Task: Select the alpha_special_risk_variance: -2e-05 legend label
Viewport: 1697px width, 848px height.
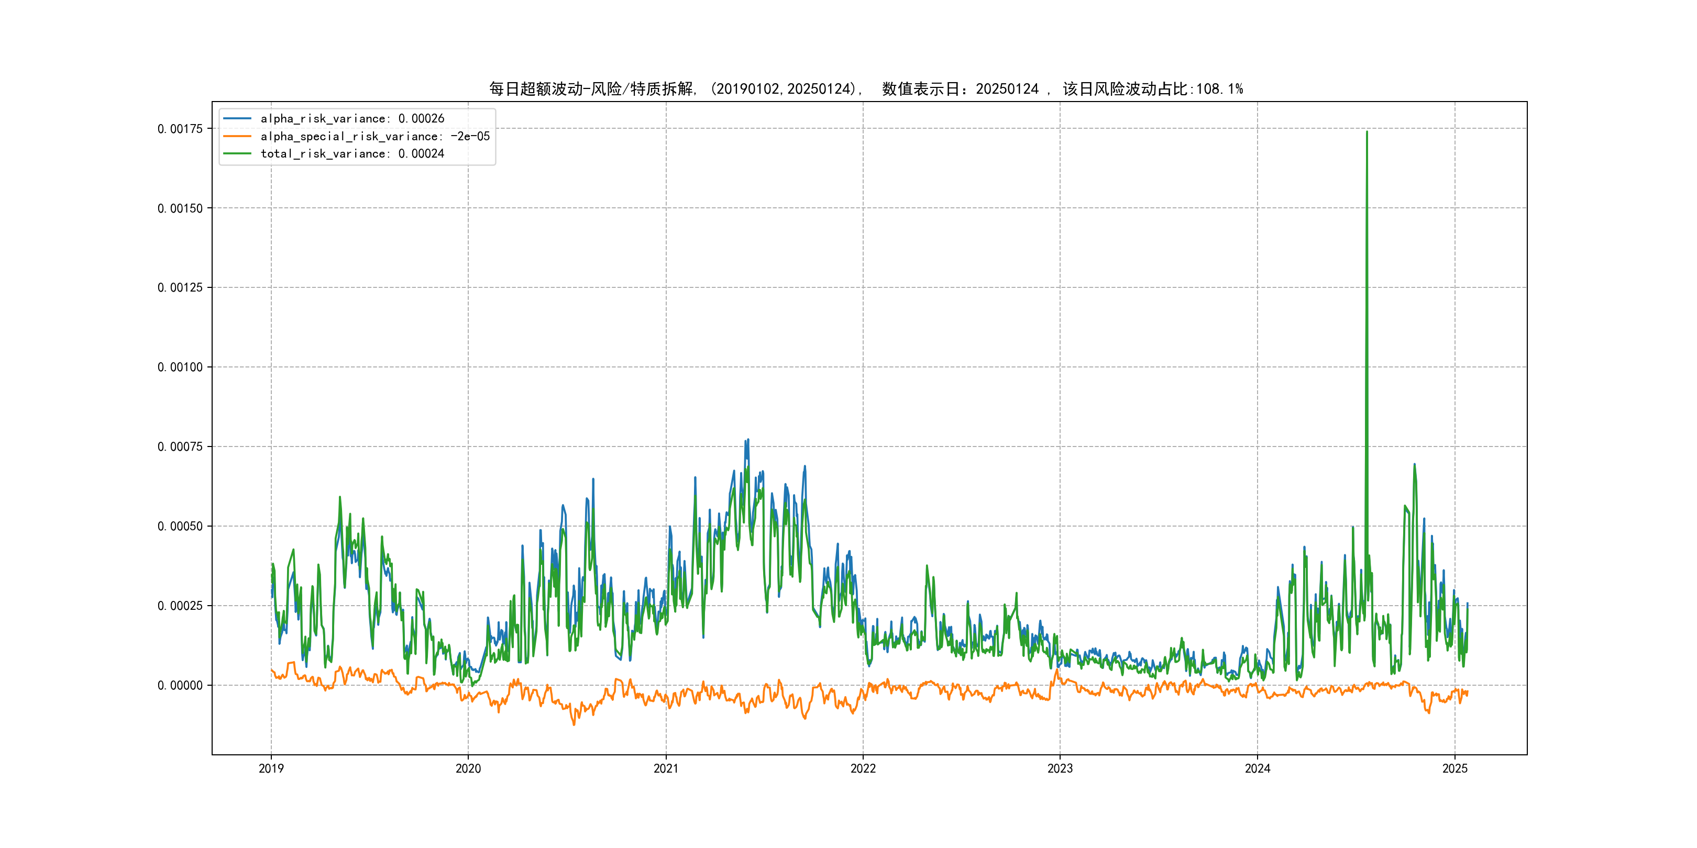Action: tap(375, 136)
